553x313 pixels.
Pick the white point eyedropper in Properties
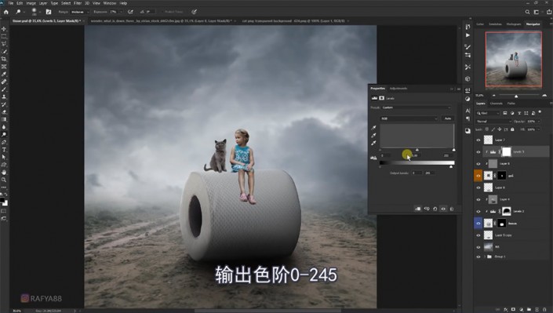coord(373,143)
